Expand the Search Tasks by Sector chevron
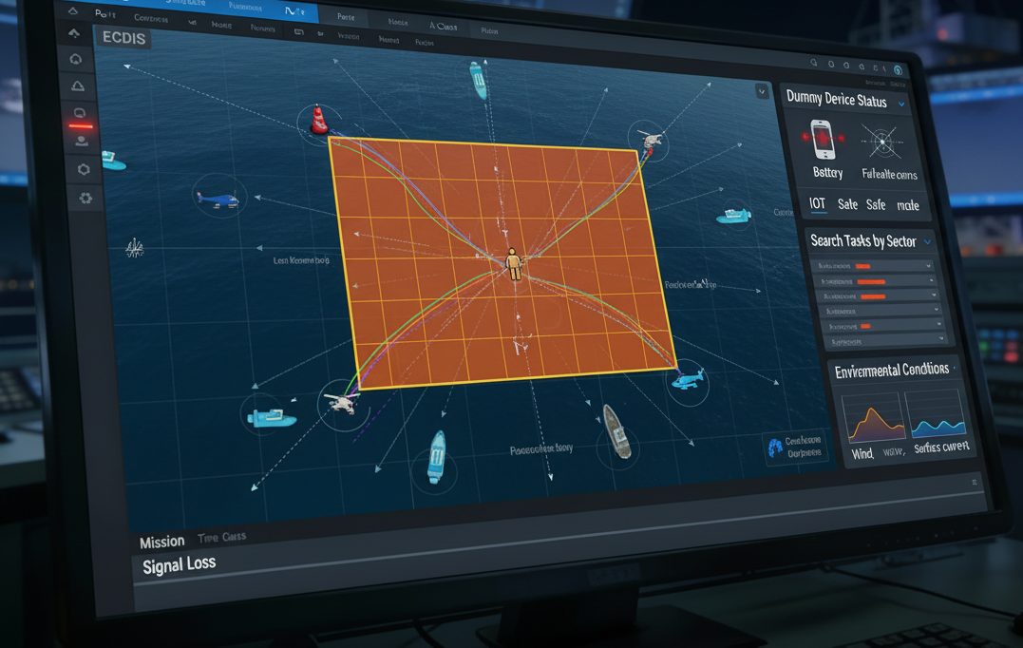Screen dimensions: 1023x648 click(928, 242)
